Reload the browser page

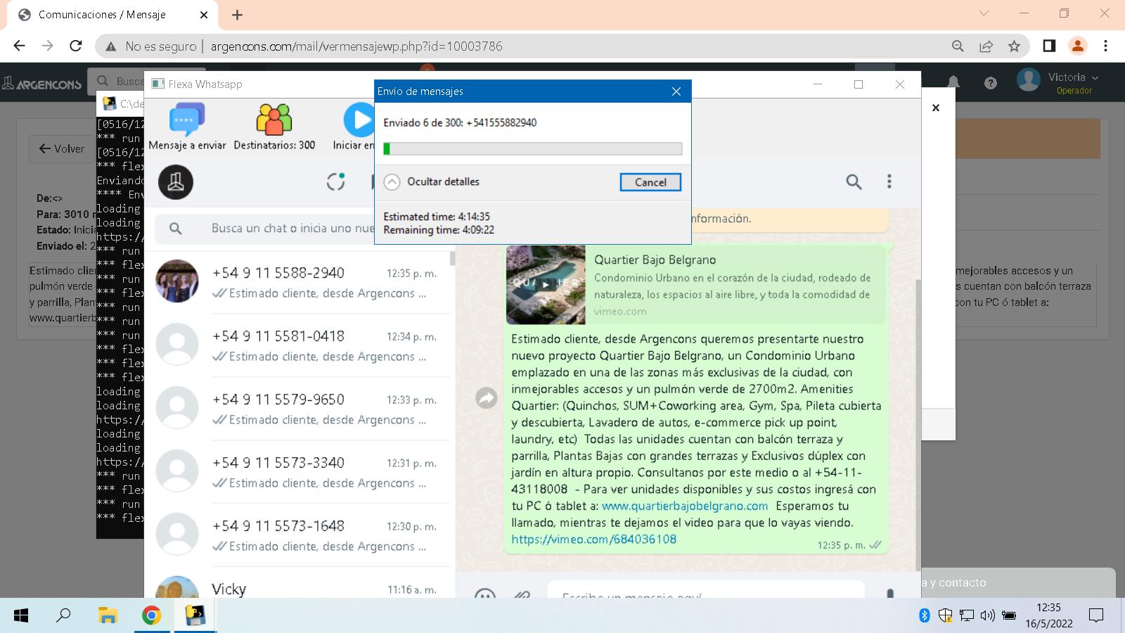pos(76,46)
